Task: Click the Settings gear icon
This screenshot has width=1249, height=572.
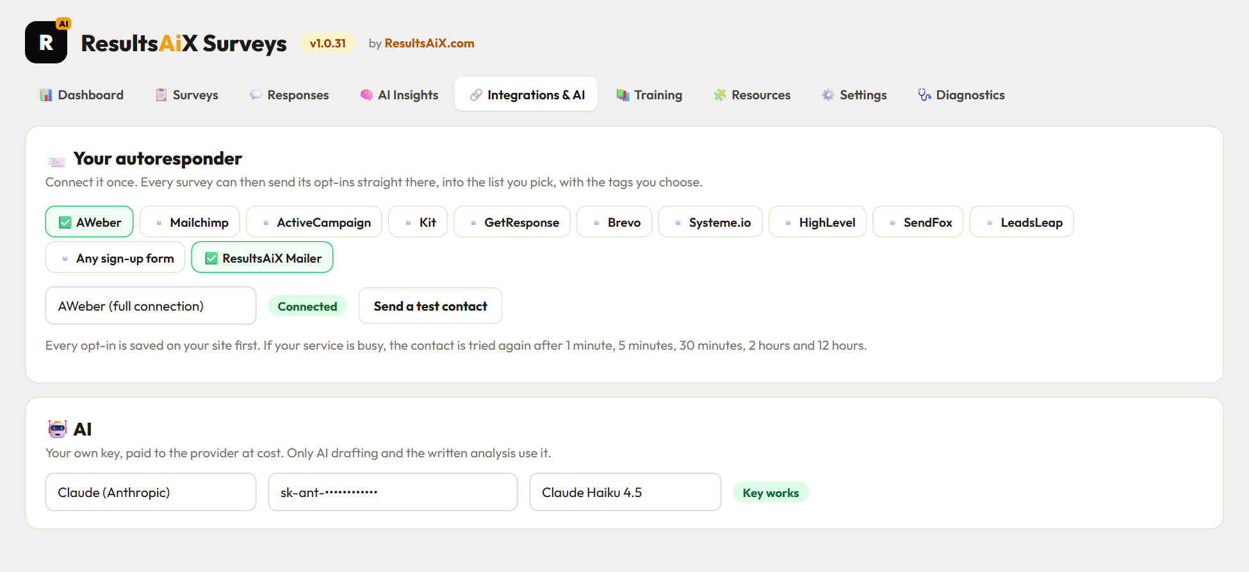Action: [828, 95]
